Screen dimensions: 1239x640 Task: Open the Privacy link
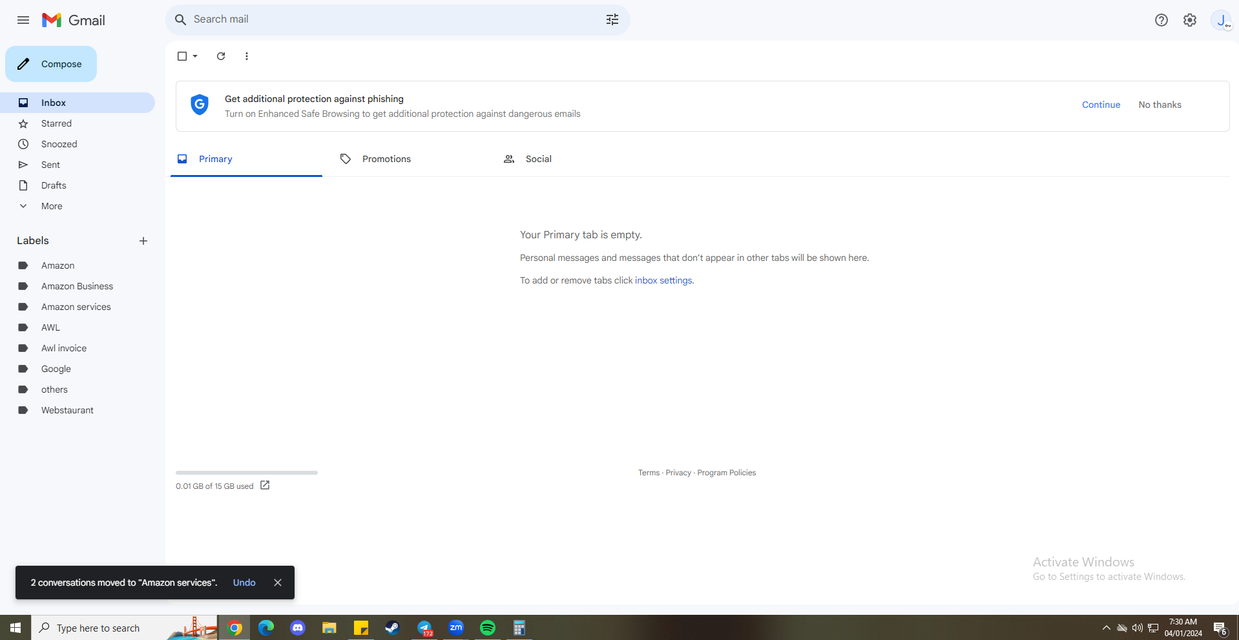pyautogui.click(x=678, y=473)
